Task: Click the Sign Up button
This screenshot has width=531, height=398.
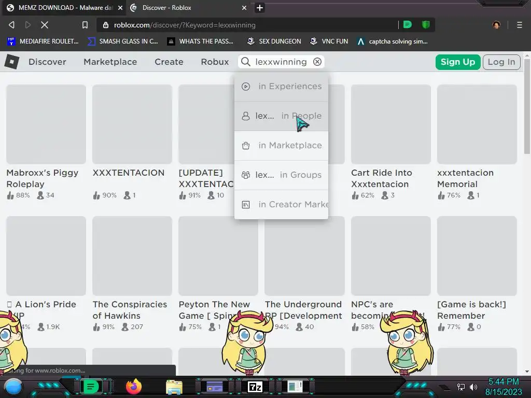Action: pos(458,62)
